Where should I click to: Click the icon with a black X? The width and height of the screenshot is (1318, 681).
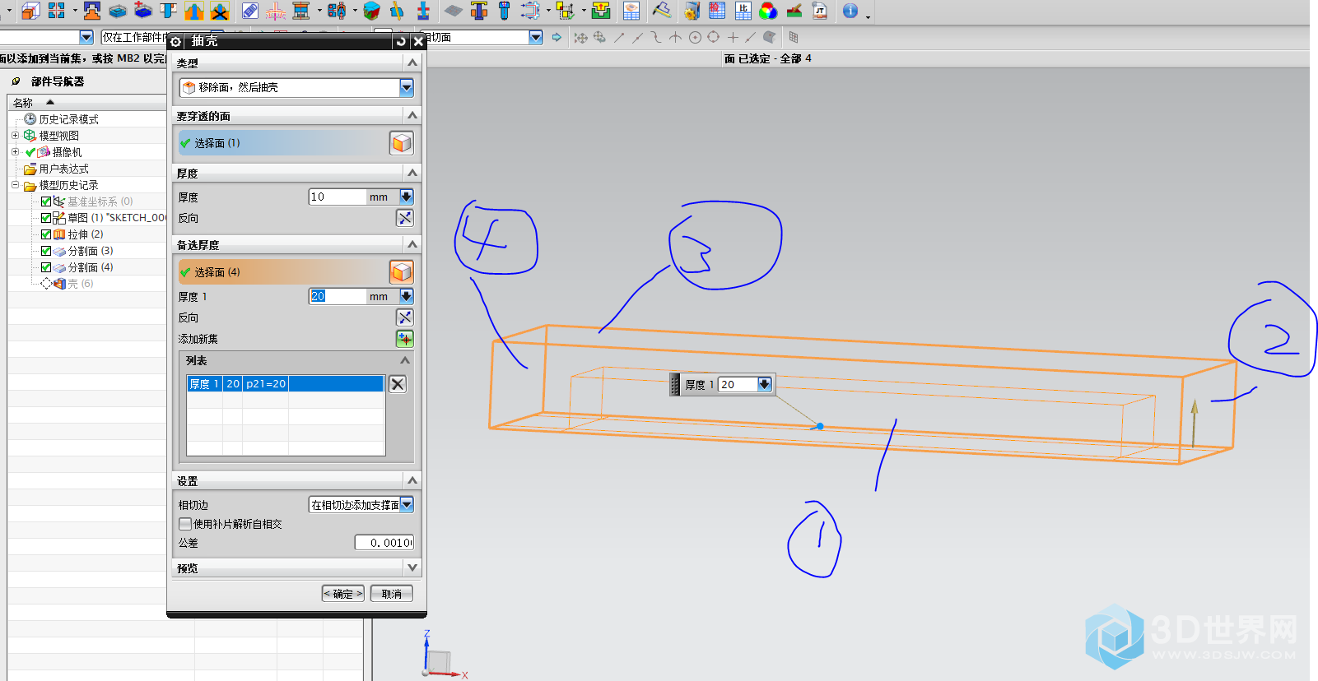pyautogui.click(x=220, y=11)
